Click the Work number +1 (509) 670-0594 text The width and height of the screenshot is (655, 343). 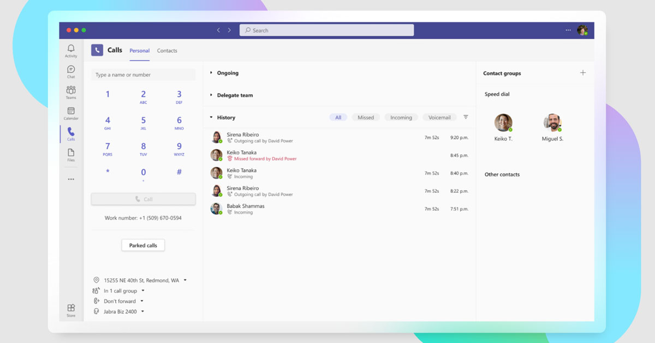point(143,218)
